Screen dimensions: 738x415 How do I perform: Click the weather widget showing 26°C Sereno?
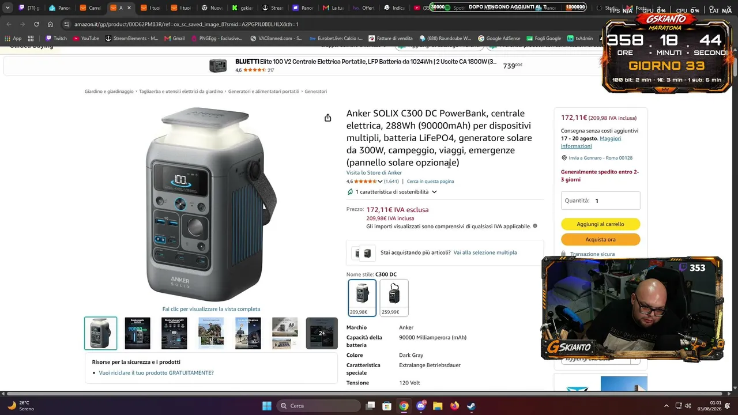21,406
